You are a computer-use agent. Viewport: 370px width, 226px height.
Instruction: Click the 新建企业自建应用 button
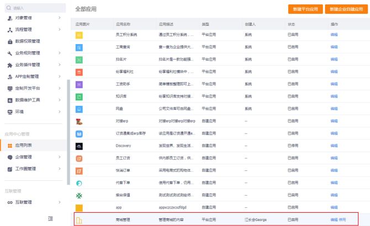tap(346, 9)
